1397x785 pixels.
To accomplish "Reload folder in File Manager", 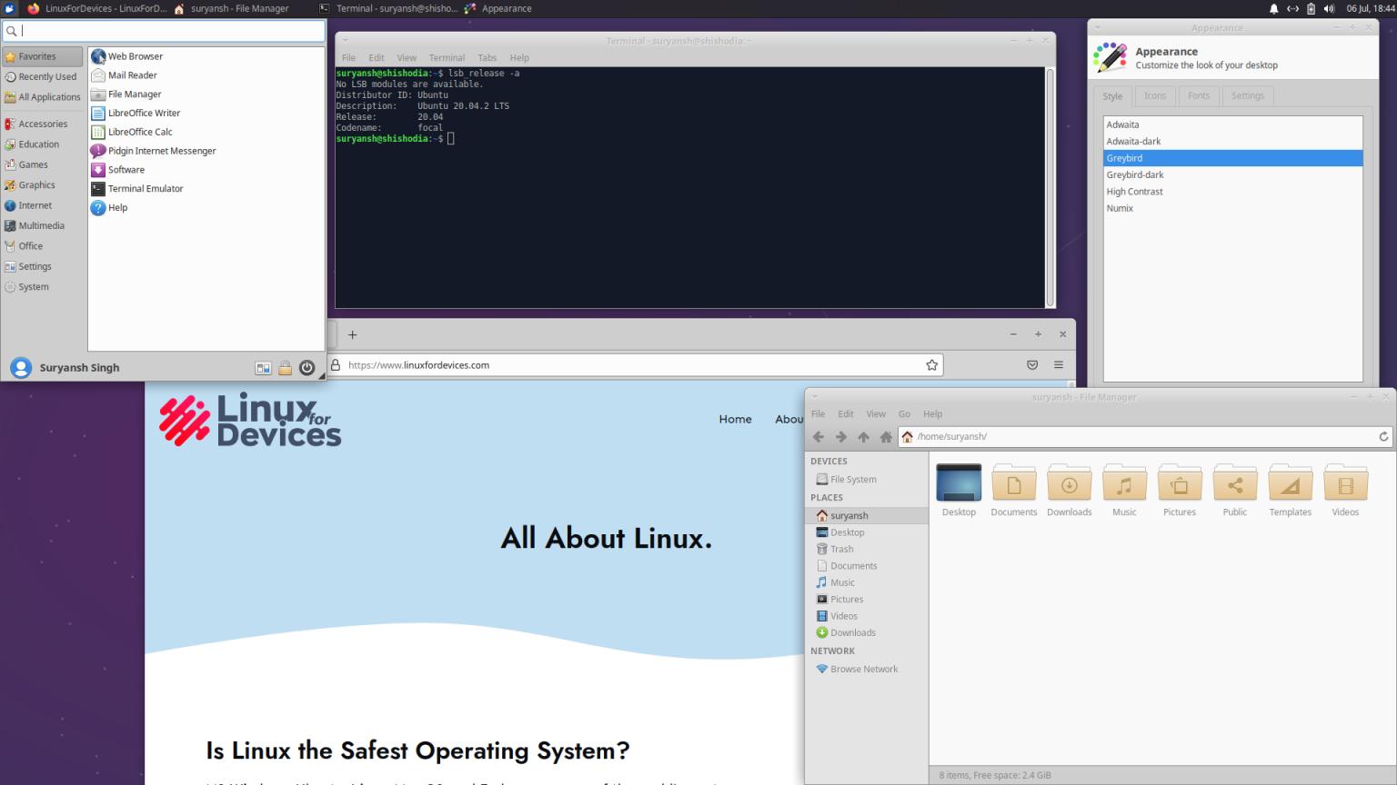I will 1383,437.
